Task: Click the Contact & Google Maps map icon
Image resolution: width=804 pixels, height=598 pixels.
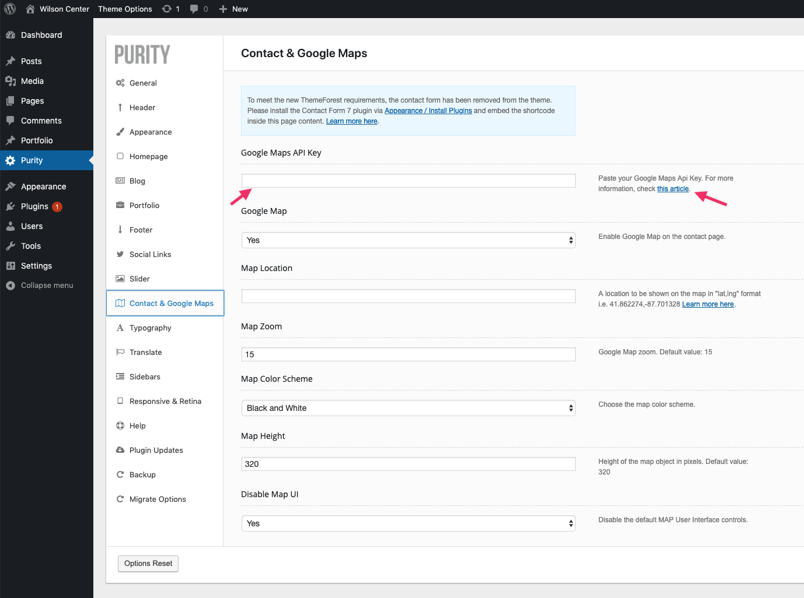Action: coord(120,303)
